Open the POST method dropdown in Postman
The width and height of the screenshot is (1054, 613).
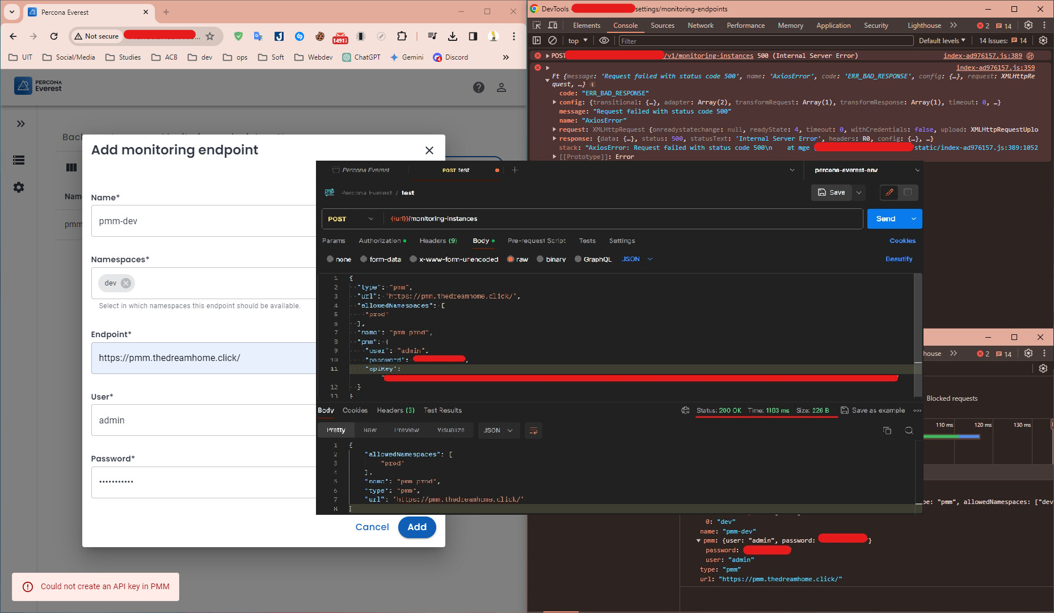352,219
